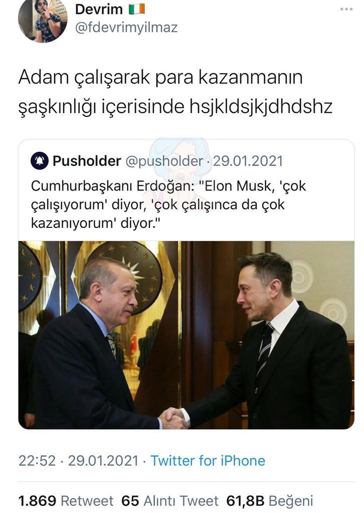Open the handshake photo in quoted tweet
Viewport: 364px width, 513px height.
(186, 335)
